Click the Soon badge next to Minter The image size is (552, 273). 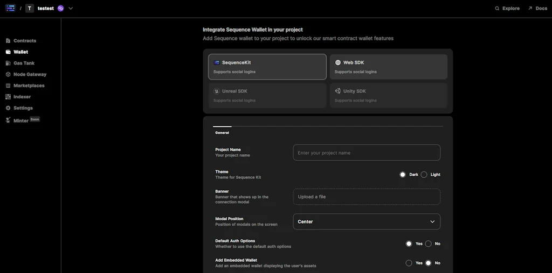coord(34,119)
